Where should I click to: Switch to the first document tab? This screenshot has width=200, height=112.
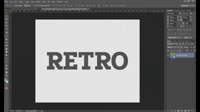[24, 9]
